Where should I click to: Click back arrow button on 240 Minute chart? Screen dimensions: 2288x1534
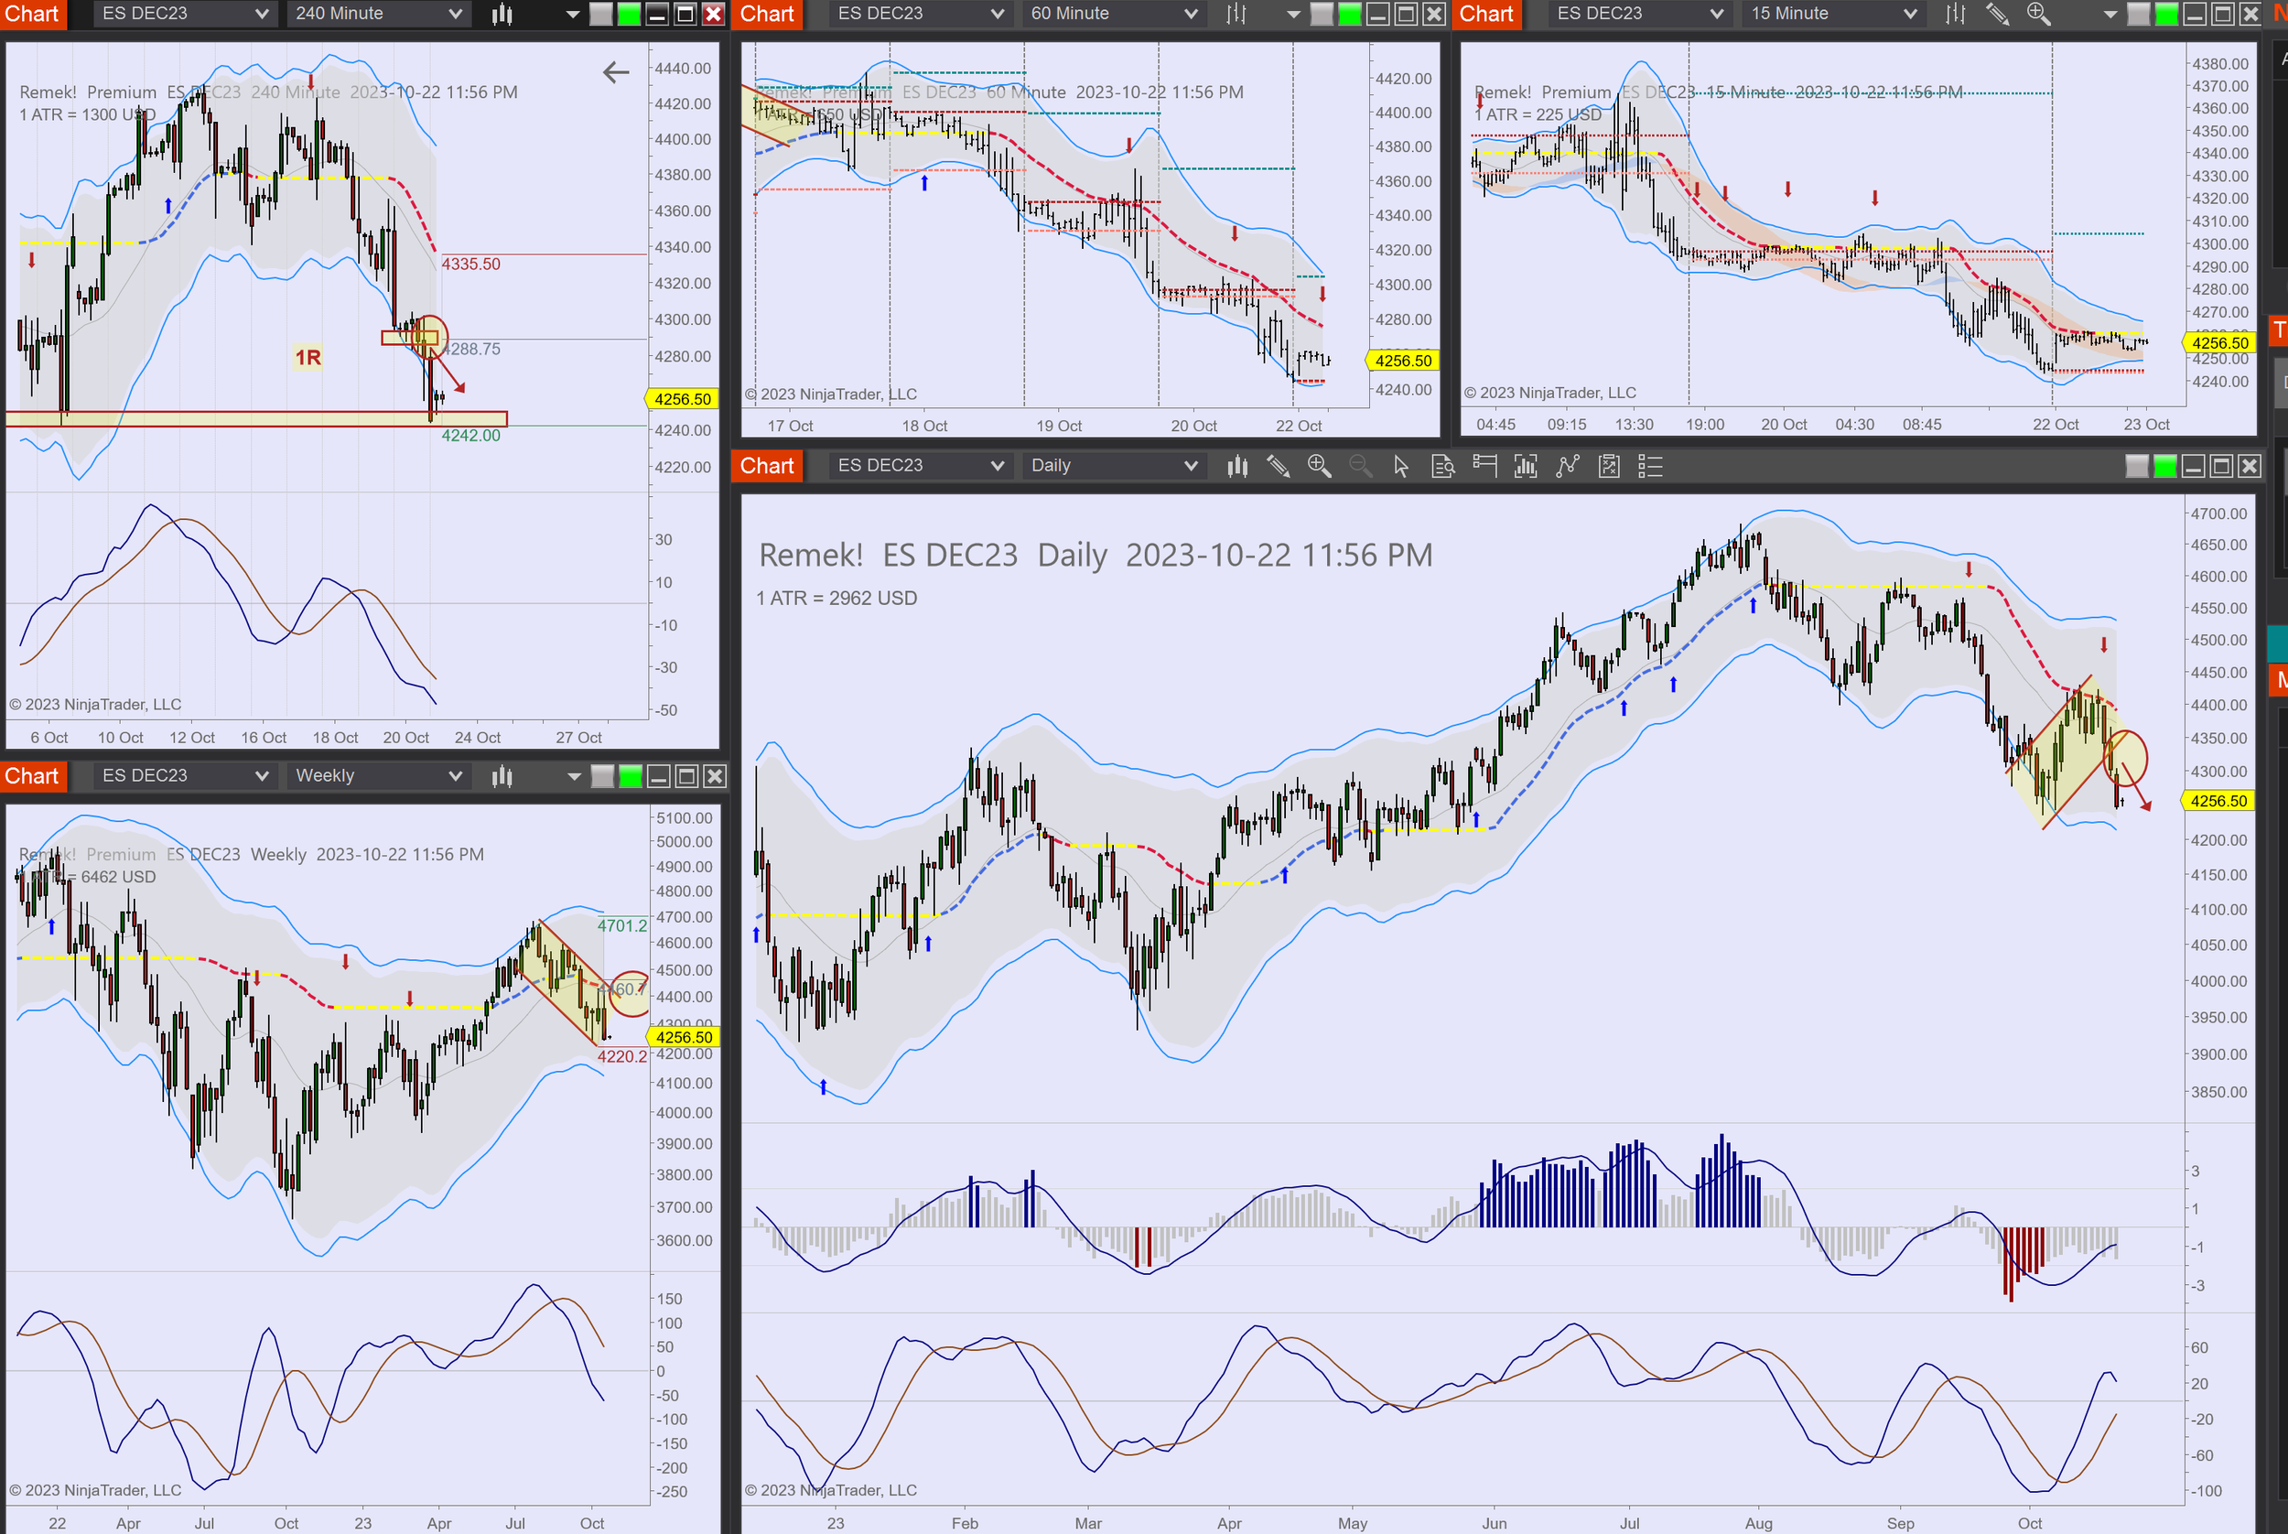[x=615, y=71]
